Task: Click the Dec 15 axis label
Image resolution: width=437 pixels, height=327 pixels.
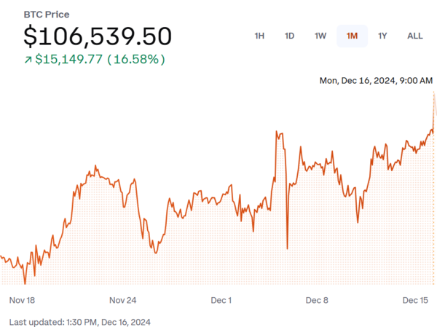Action: (415, 300)
